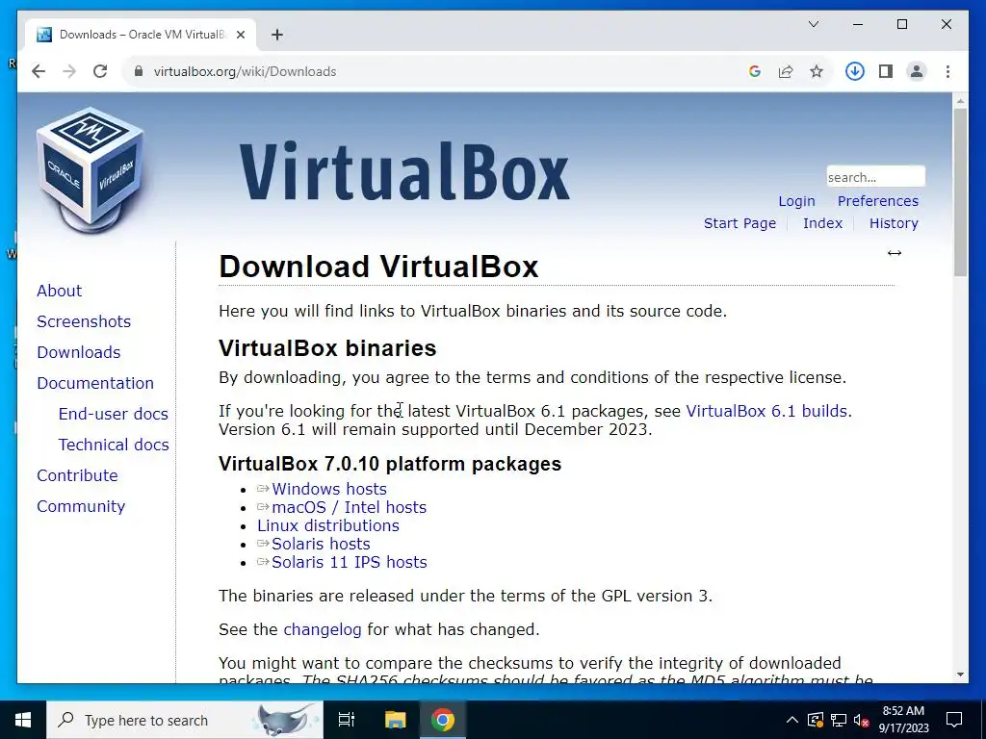Image resolution: width=986 pixels, height=739 pixels.
Task: Click the macOS / Intel hosts link
Action: pos(349,507)
